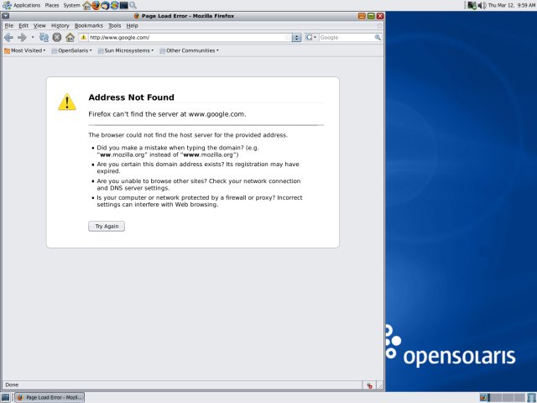Open the System menu in top panel

pos(71,6)
